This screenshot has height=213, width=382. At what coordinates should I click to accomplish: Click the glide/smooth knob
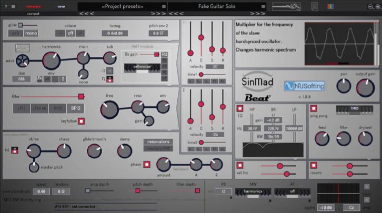coord(94,151)
